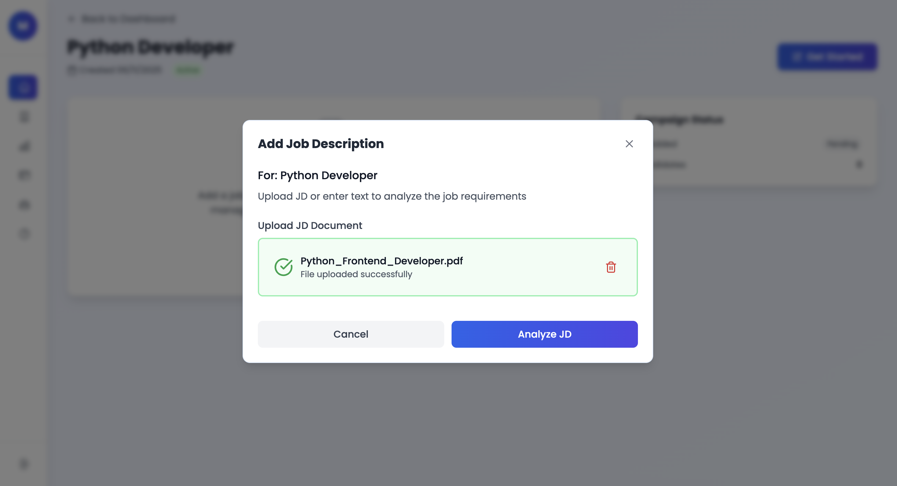Cancel the job description upload

(351, 334)
